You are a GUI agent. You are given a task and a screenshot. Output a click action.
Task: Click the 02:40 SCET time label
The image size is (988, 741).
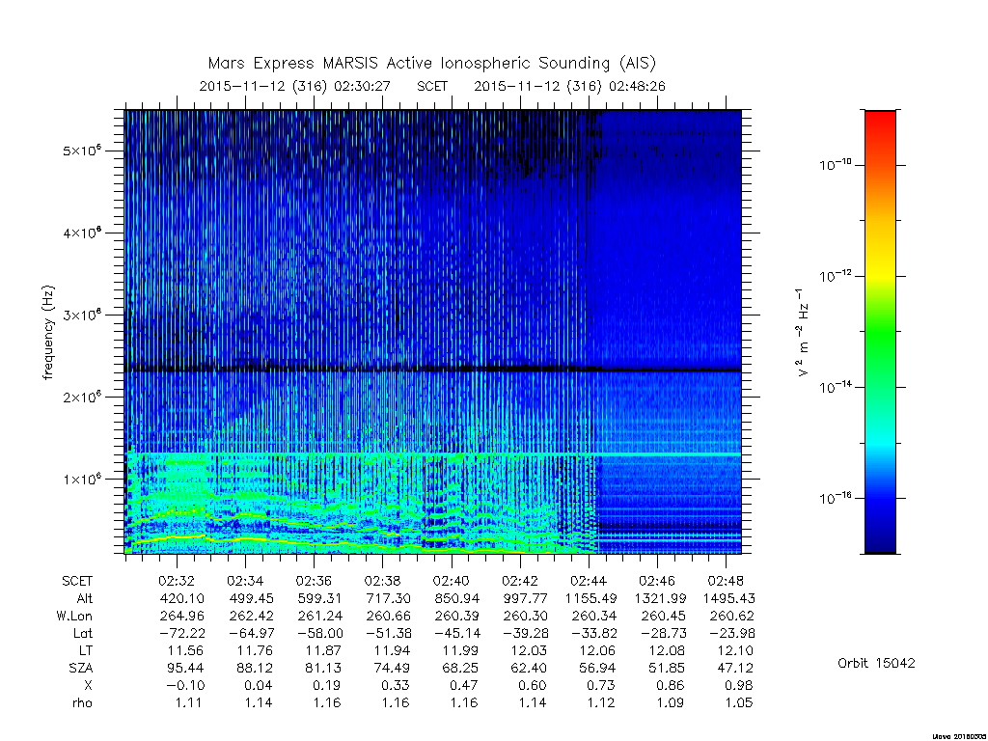[452, 581]
